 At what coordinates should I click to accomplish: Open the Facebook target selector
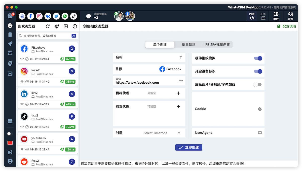tap(170, 69)
